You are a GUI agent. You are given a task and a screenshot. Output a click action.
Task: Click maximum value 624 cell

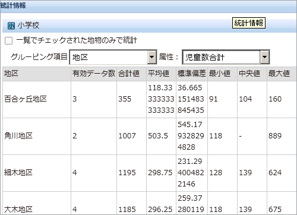pyautogui.click(x=282, y=173)
